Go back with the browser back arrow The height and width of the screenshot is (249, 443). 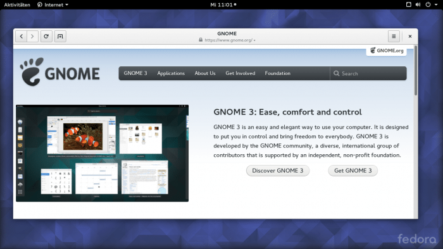[x=21, y=37]
